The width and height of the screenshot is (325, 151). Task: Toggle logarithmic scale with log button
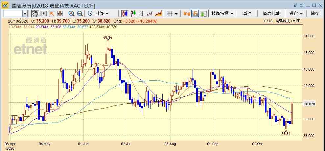(x=187, y=14)
